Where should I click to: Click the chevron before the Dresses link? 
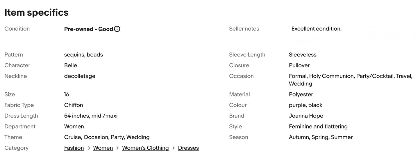[174, 148]
